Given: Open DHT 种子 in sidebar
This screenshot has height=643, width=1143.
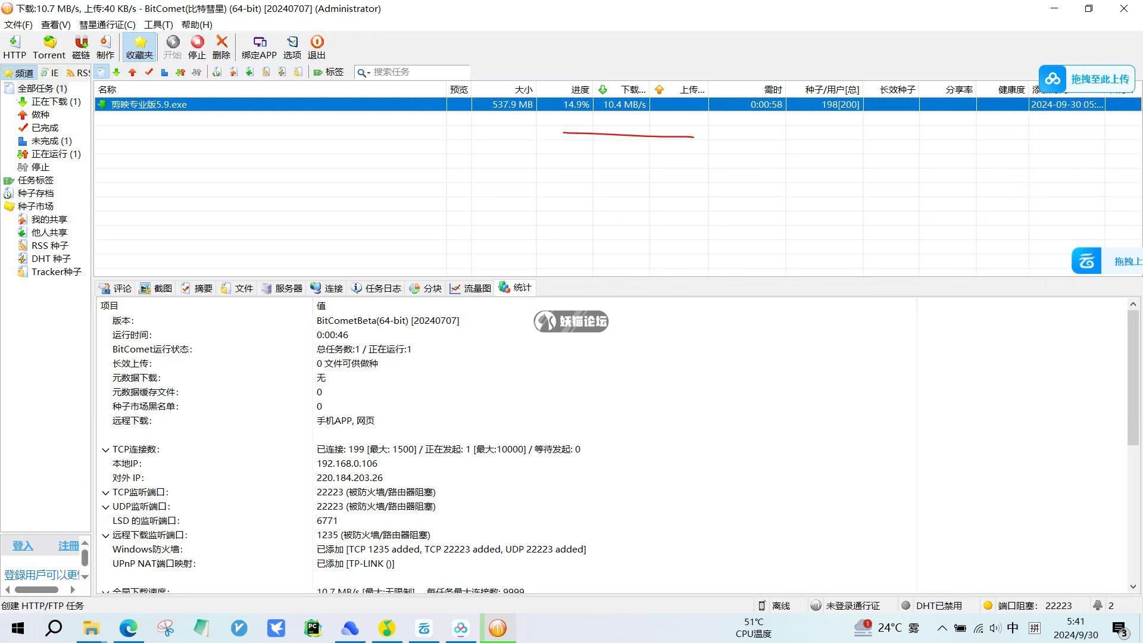Looking at the screenshot, I should click(x=51, y=259).
